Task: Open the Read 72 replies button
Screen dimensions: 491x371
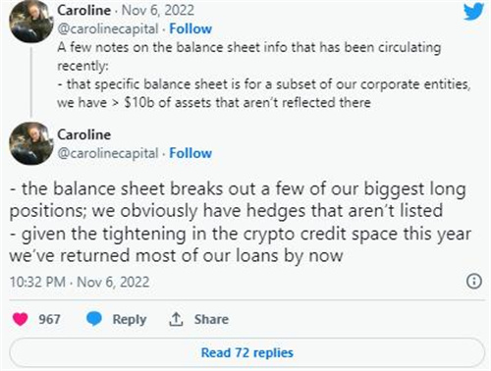Action: [247, 352]
